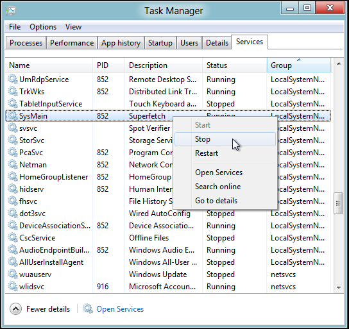Click gear icon beside Netman
The height and width of the screenshot is (329, 349).
coord(13,164)
